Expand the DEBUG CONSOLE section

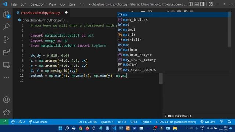pos(178,116)
